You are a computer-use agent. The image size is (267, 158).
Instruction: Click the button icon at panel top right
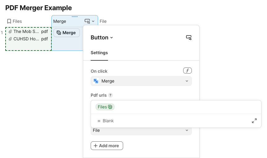[189, 38]
